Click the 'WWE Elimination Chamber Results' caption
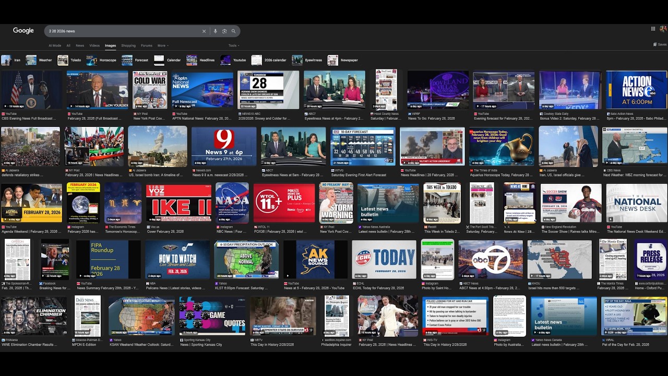This screenshot has height=376, width=668. coord(29,345)
